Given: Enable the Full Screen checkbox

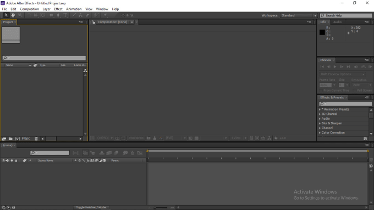Looking at the screenshot, I should [354, 90].
